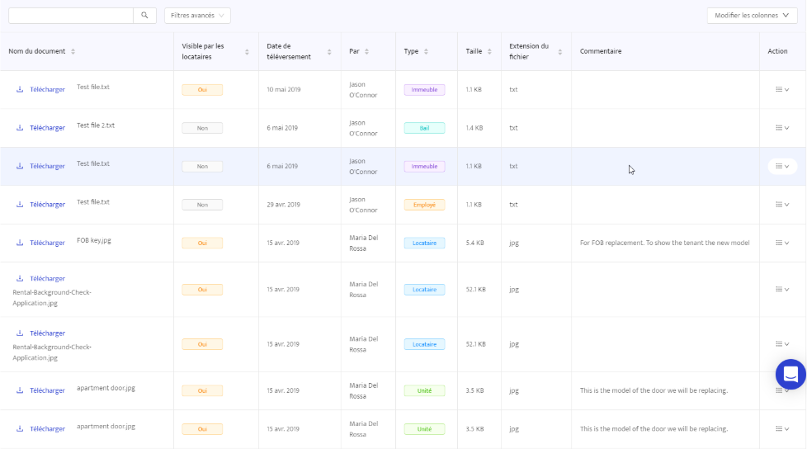This screenshot has height=449, width=807.
Task: Open the action menu for FOB key.jpg
Action: [x=782, y=243]
